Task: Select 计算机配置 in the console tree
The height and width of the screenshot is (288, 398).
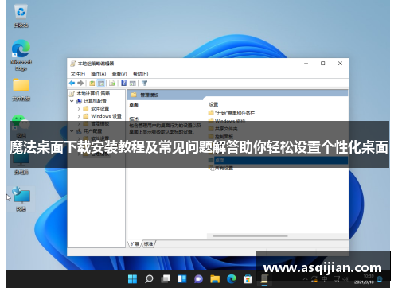Action: point(95,101)
